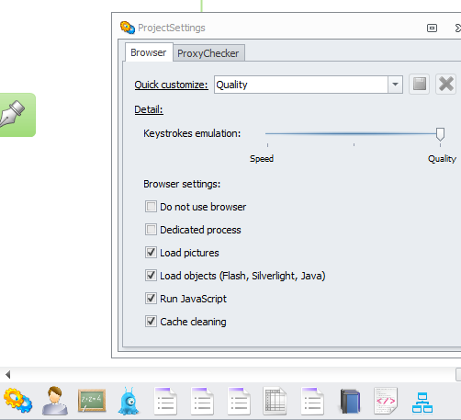Viewport: 461px width, 420px height.
Task: Switch to the ProxyChecker tab
Action: (208, 53)
